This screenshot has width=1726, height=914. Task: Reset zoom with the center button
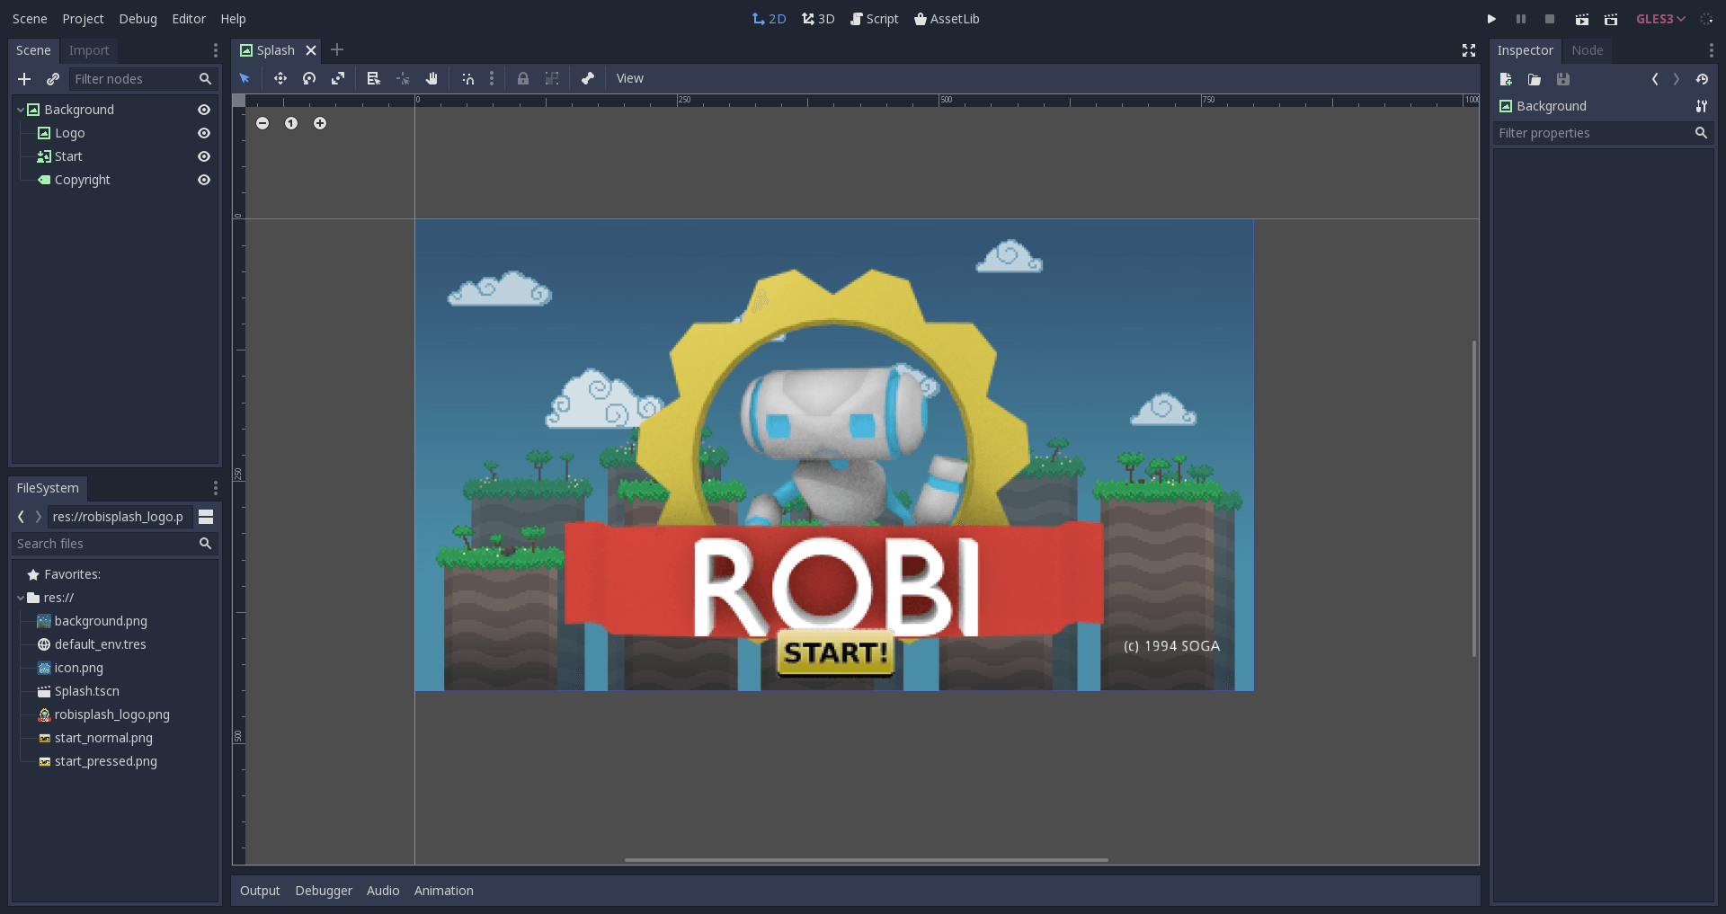click(x=291, y=123)
